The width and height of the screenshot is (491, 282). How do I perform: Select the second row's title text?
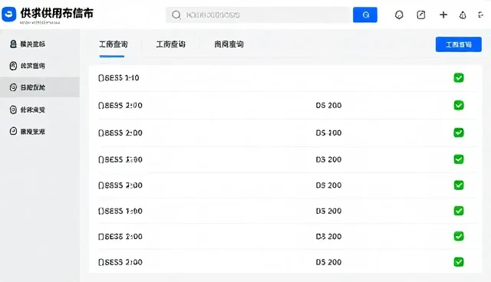pyautogui.click(x=120, y=105)
